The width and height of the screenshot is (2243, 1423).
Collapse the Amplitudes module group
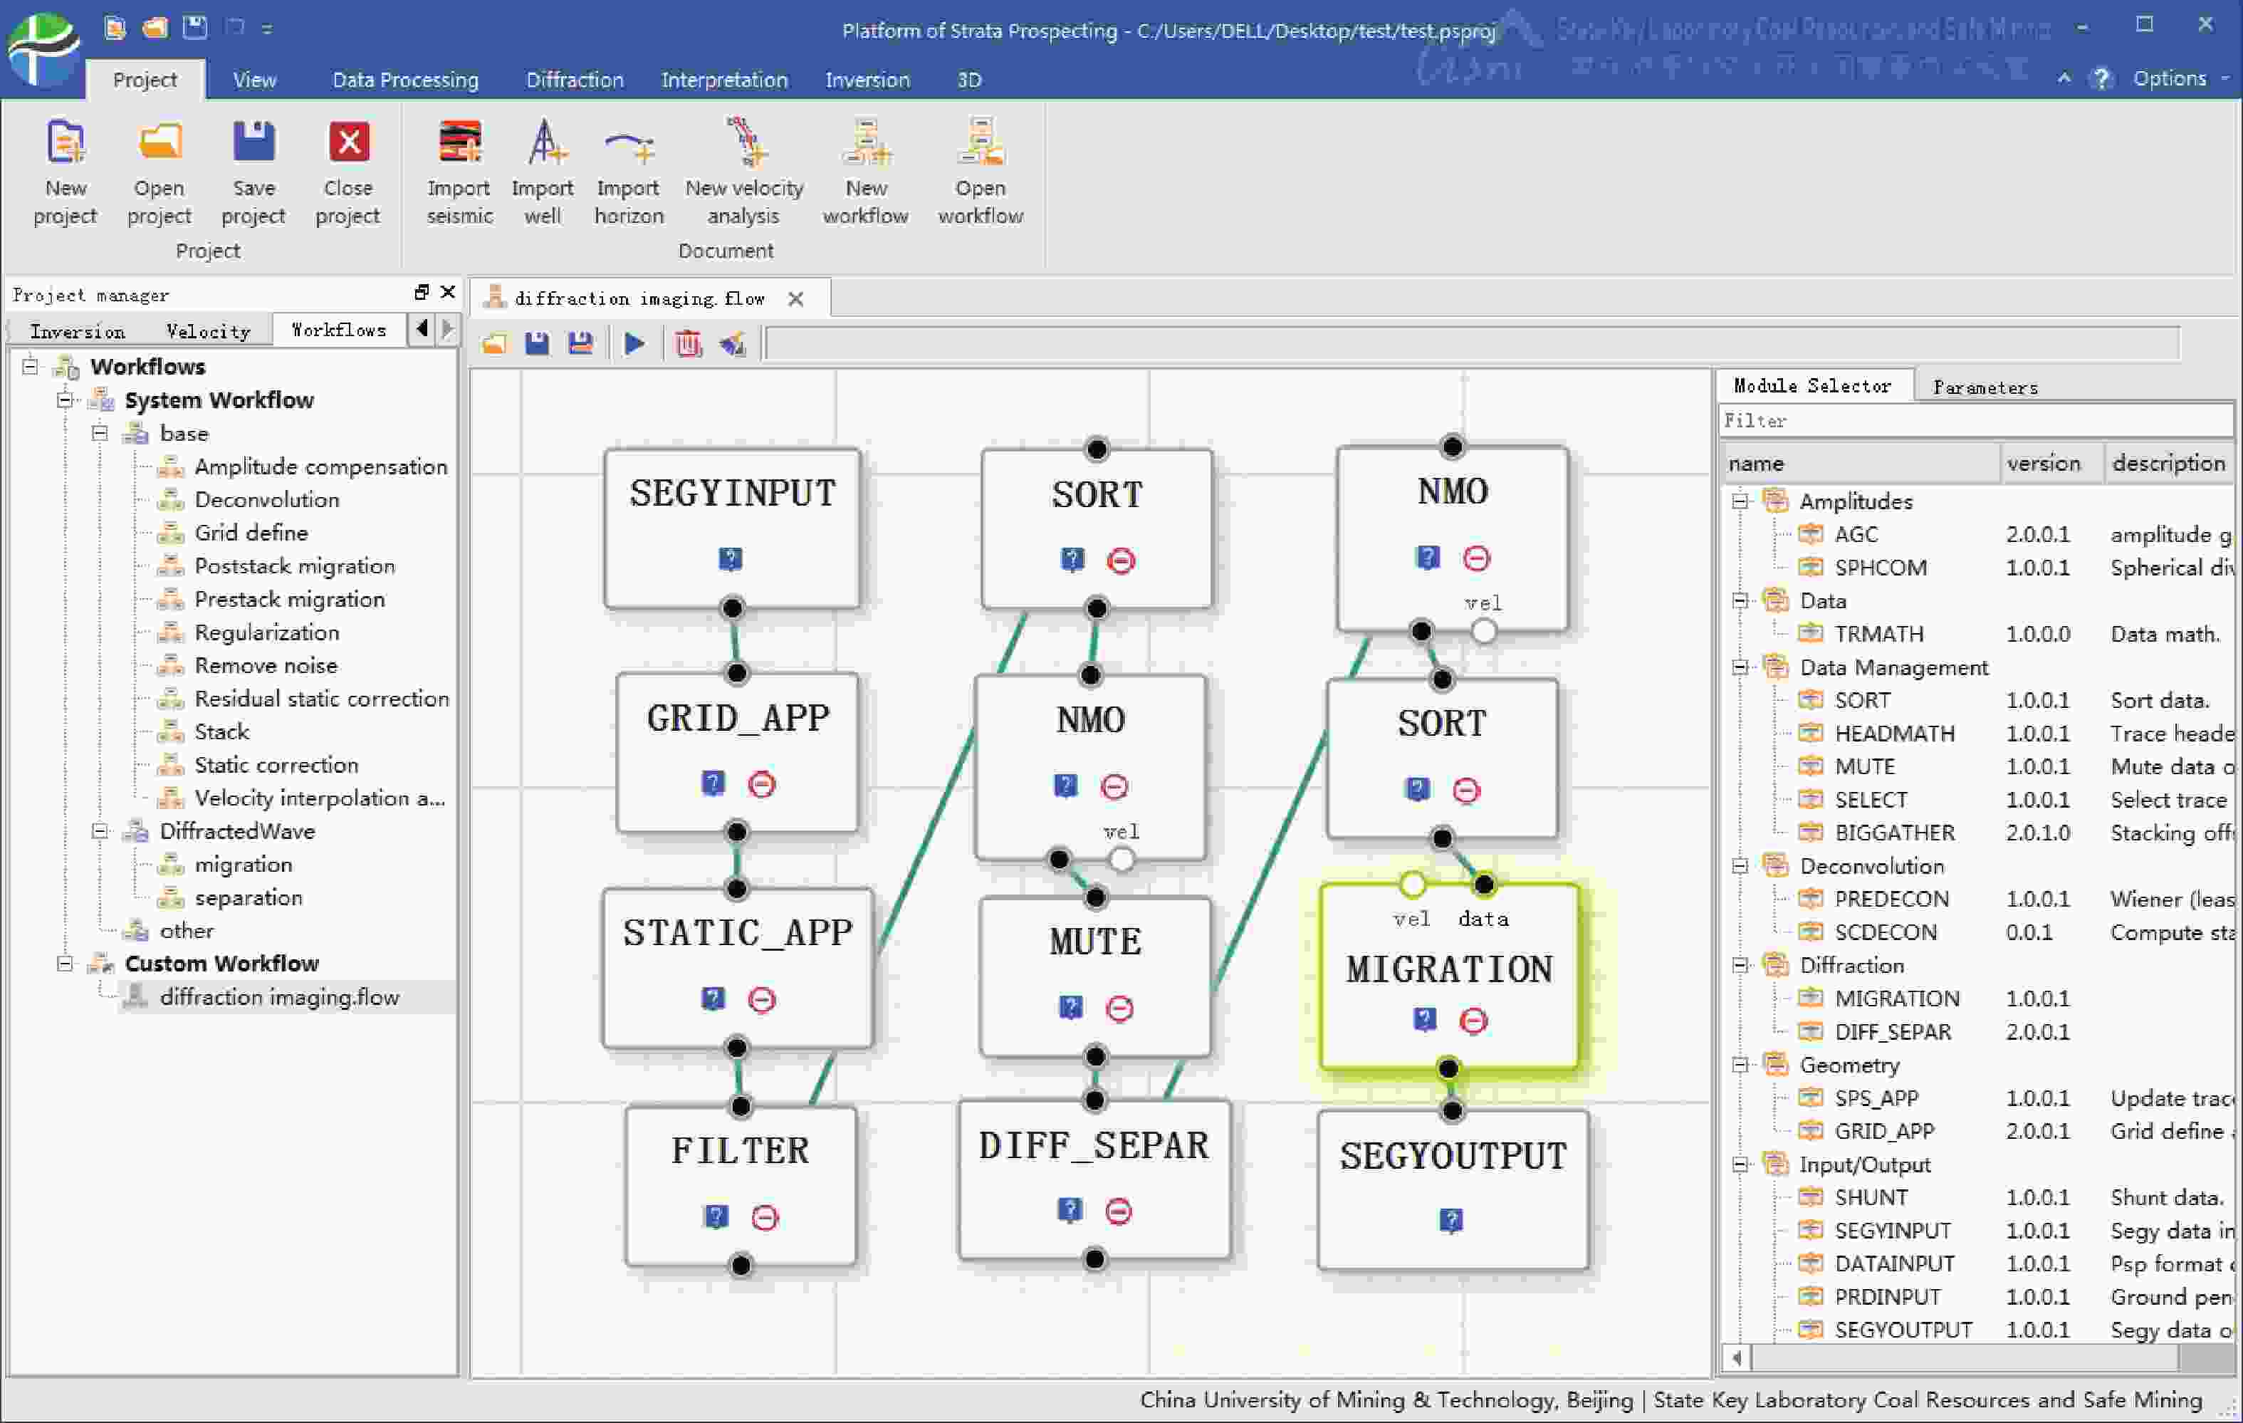pyautogui.click(x=1739, y=501)
